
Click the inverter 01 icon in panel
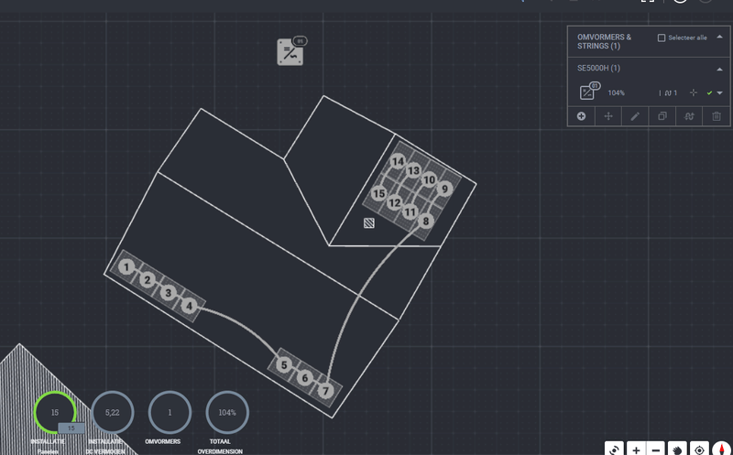tap(588, 92)
